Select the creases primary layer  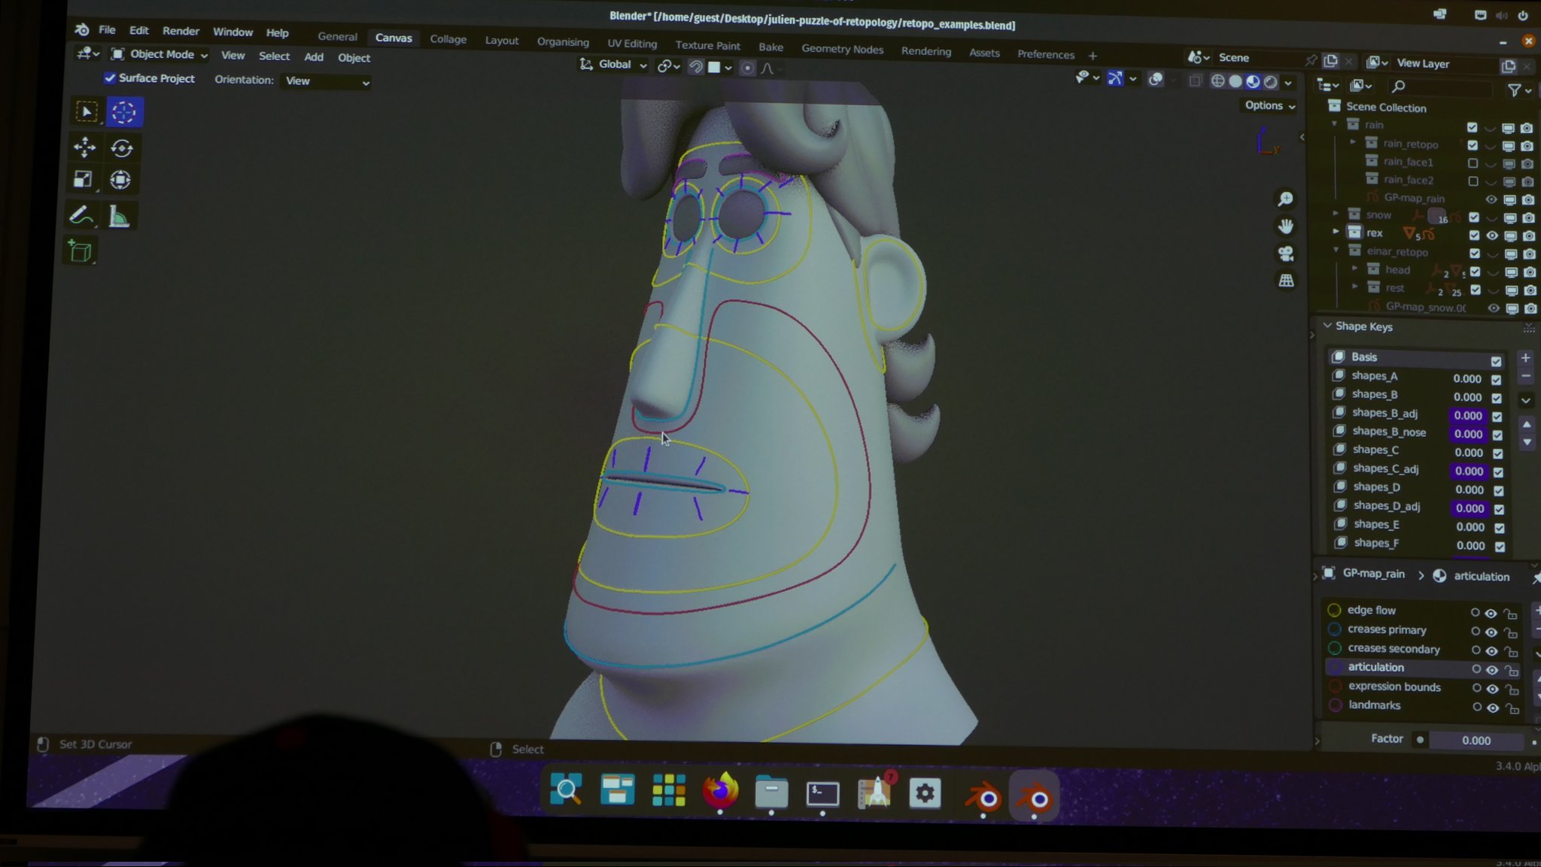coord(1386,629)
